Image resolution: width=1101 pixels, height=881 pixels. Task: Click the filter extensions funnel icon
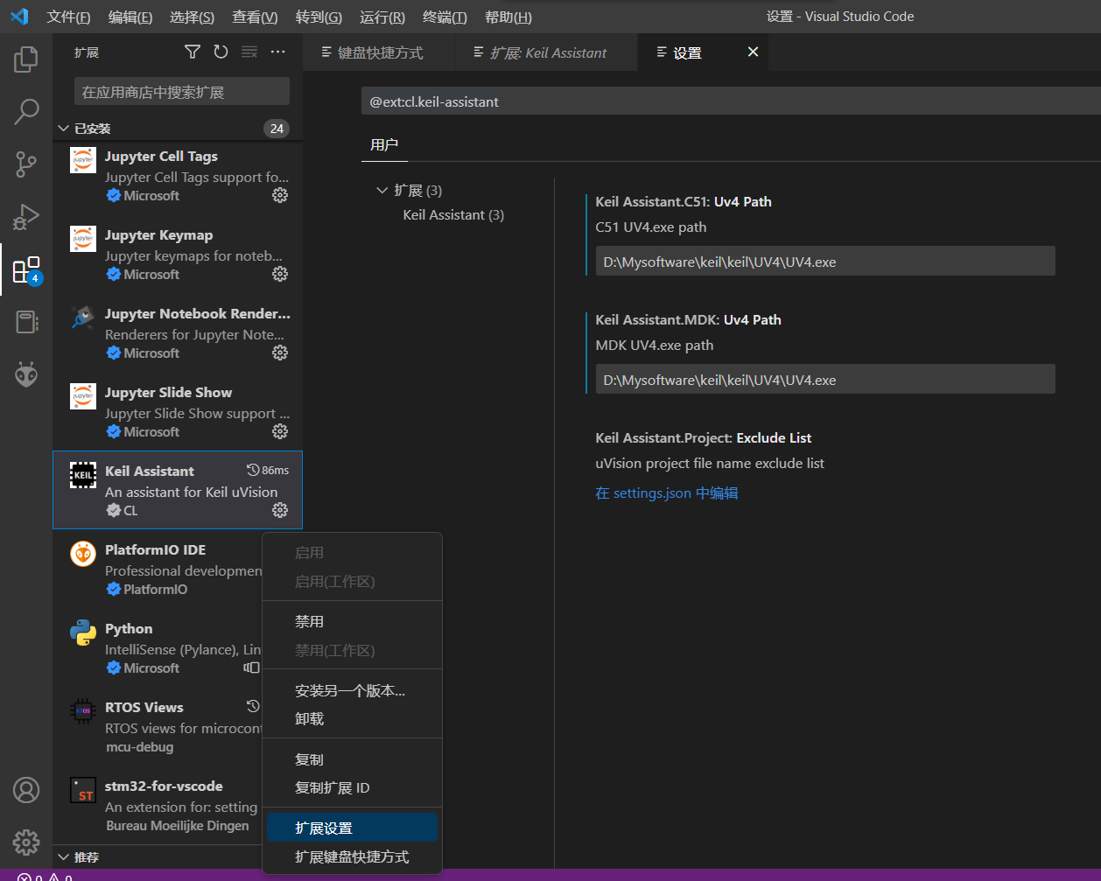pos(193,52)
